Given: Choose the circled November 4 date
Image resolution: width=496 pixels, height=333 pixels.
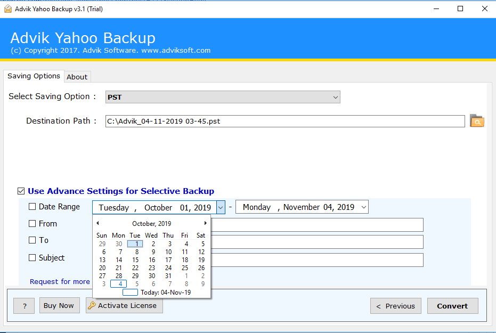Looking at the screenshot, I should tap(119, 283).
